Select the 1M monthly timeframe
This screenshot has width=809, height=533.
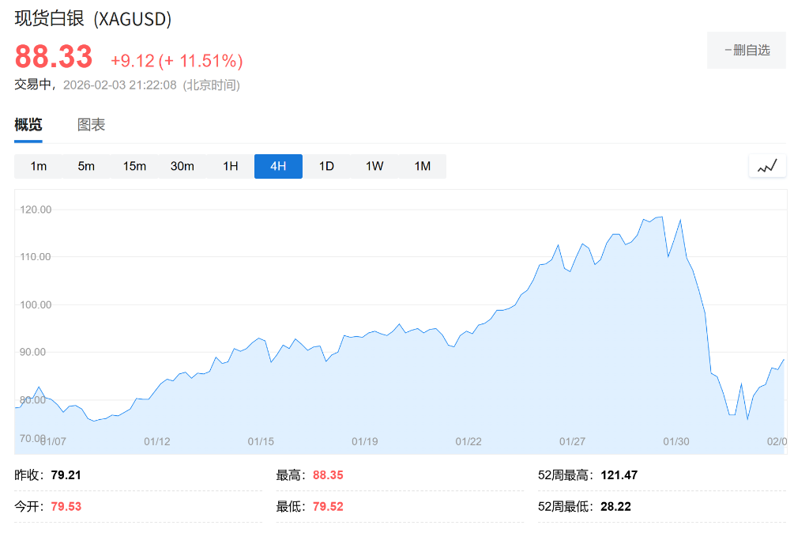[x=423, y=166]
